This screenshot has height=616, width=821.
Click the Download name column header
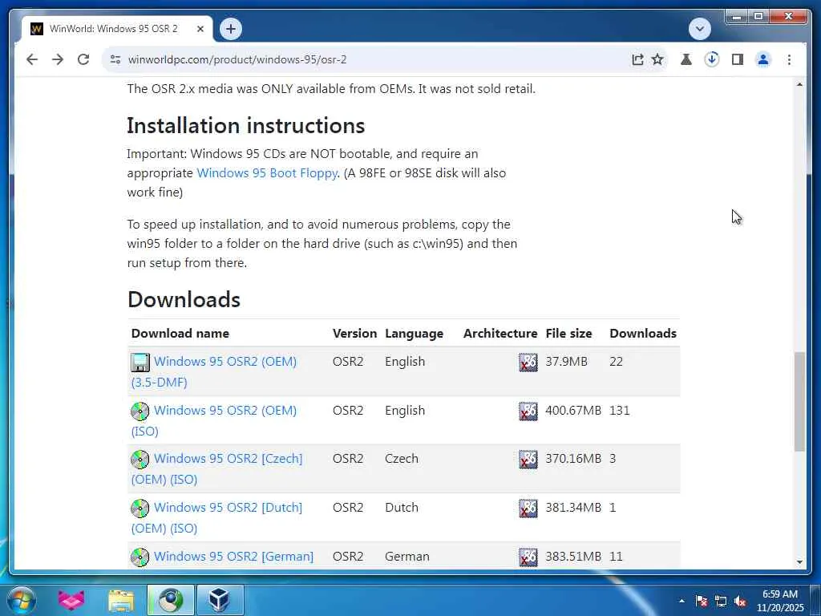[x=180, y=333]
